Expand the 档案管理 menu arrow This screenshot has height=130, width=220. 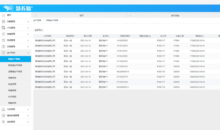click(28, 22)
